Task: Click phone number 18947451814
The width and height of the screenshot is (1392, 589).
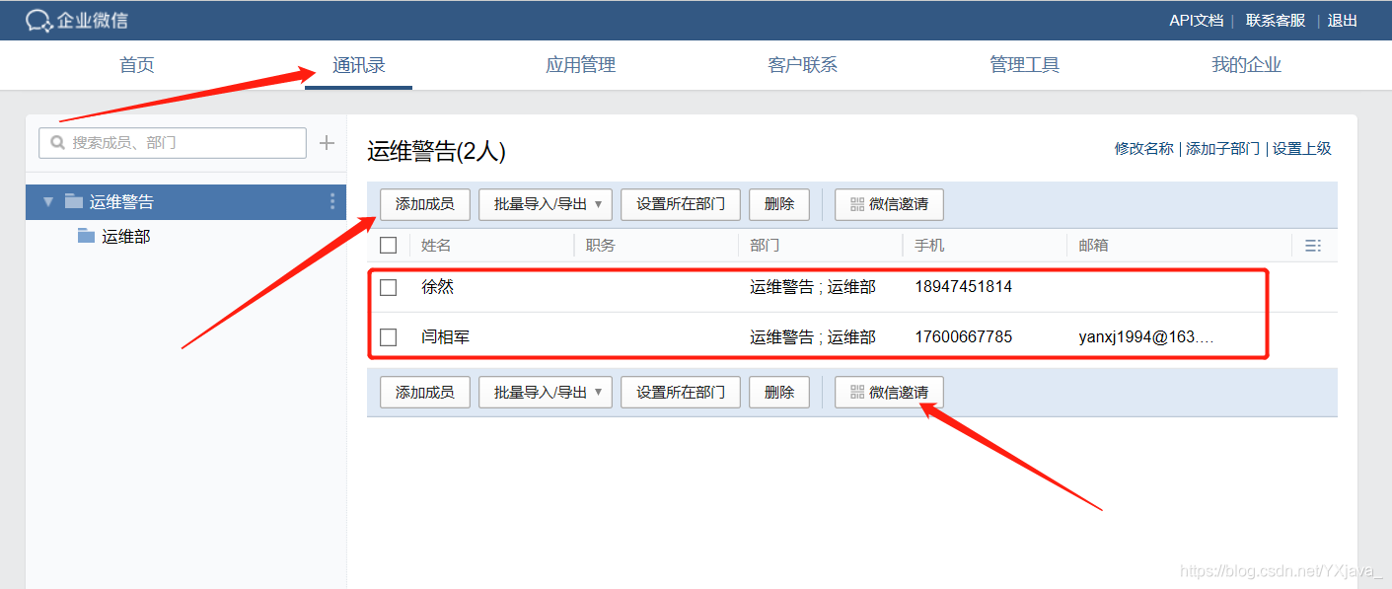Action: [x=963, y=287]
